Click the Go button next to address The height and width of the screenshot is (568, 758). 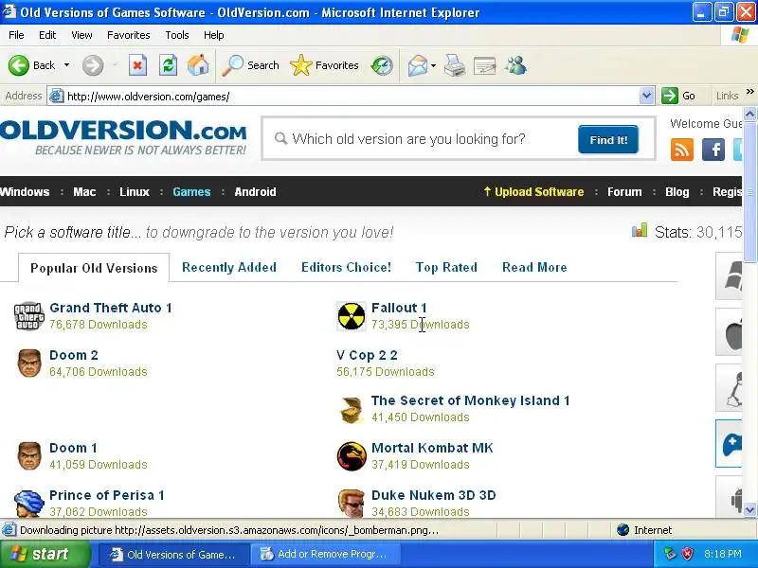[678, 96]
